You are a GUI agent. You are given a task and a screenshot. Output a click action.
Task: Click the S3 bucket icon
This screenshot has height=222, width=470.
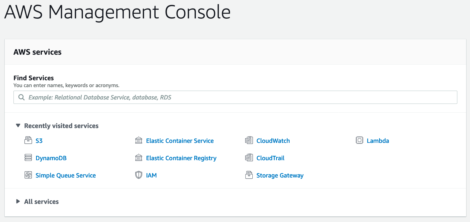(x=28, y=140)
